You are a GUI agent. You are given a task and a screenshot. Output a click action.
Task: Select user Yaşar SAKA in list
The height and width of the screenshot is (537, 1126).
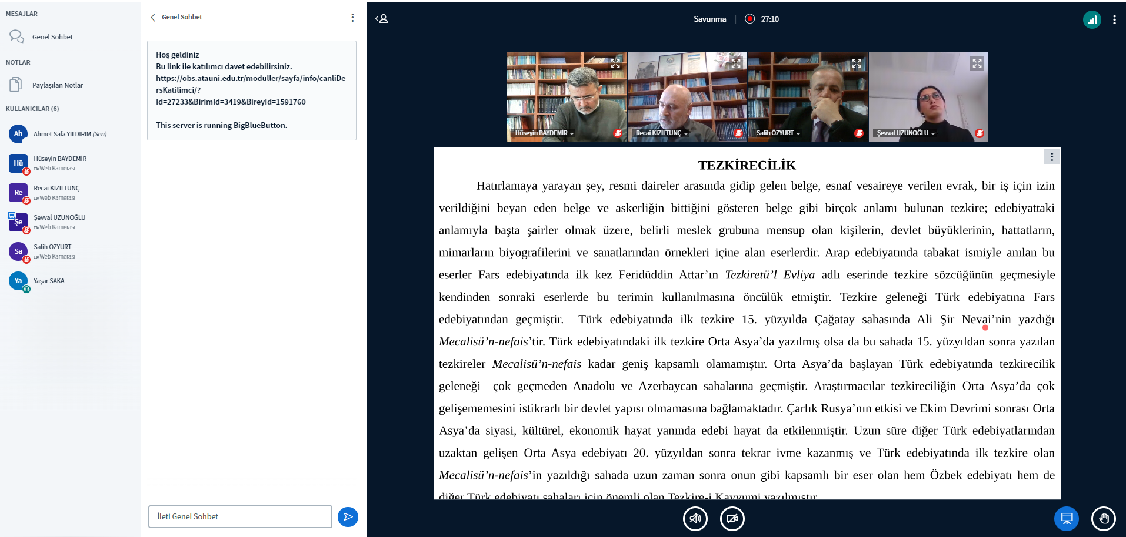click(x=49, y=281)
